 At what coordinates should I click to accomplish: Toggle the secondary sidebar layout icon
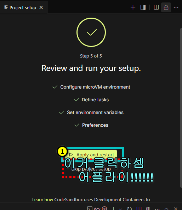(143, 7)
